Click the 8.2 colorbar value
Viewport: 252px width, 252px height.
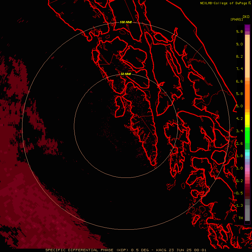click(239, 56)
